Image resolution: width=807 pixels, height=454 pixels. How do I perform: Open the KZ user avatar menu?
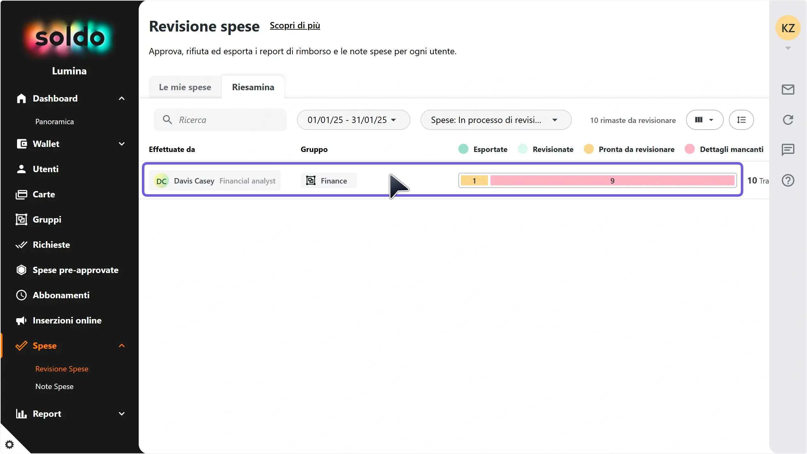click(788, 28)
